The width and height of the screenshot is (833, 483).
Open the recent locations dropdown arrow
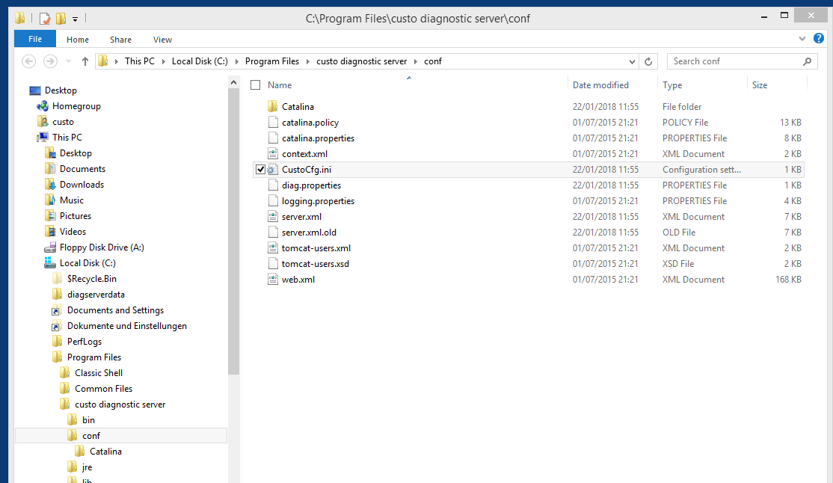[68, 61]
